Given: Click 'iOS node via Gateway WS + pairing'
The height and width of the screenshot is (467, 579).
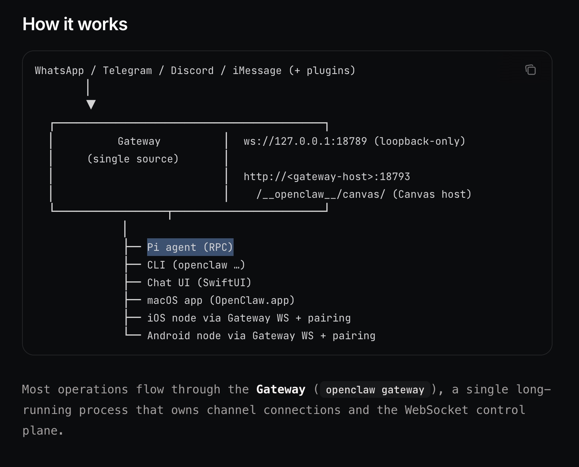Looking at the screenshot, I should (249, 318).
